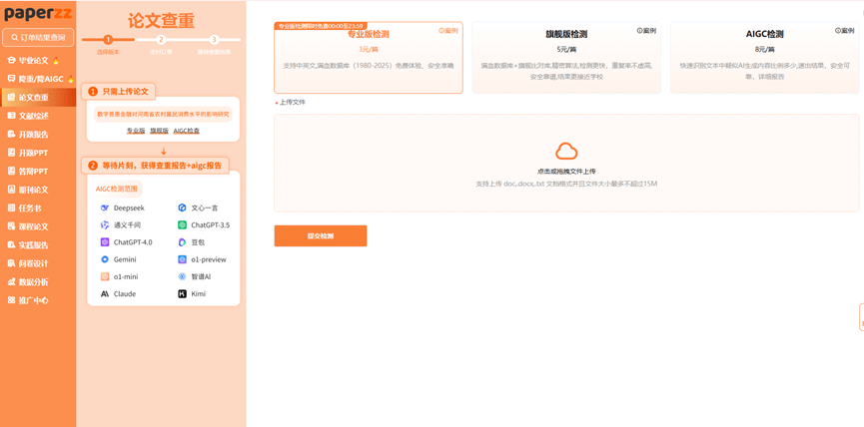This screenshot has width=864, height=427.
Task: Click the ChatGPT-3.5 logo icon
Action: (183, 225)
